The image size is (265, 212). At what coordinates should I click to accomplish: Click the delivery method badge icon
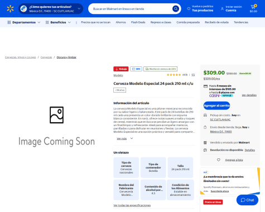23,8
